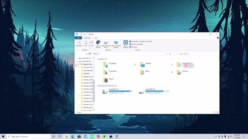Screen dimensions: 248x139
Task: Select Local Disk (C:) under Devices and drives
Action: [117, 91]
